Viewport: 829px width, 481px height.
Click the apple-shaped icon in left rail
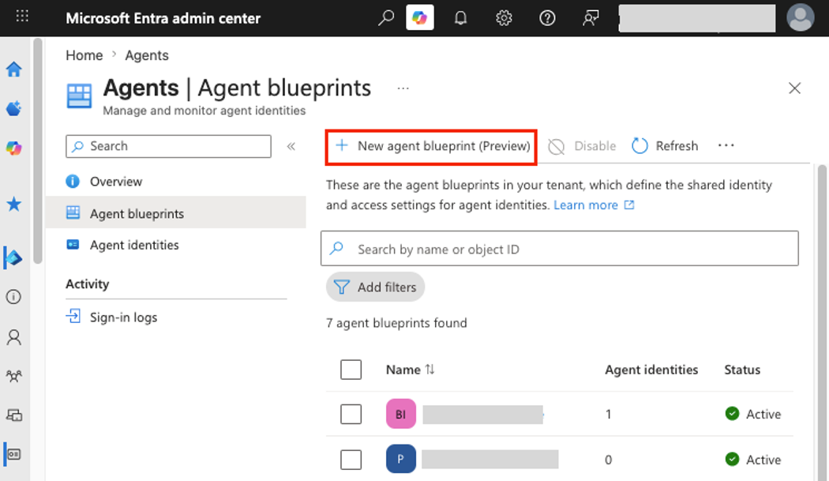click(x=14, y=108)
